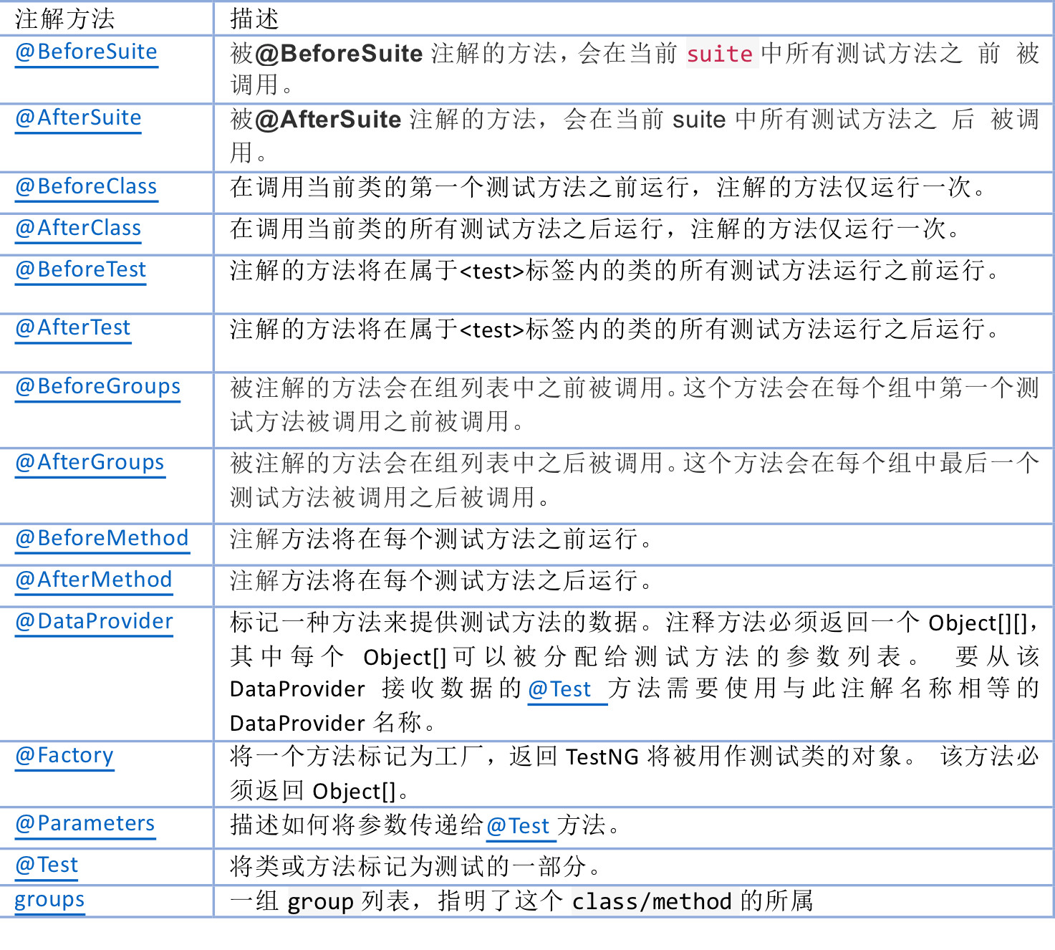
Task: Click the @AfterClass link
Action: (x=79, y=229)
